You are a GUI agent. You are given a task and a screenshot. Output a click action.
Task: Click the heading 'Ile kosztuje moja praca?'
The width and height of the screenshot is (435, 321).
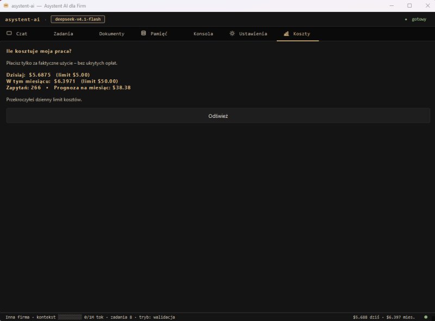(x=39, y=51)
